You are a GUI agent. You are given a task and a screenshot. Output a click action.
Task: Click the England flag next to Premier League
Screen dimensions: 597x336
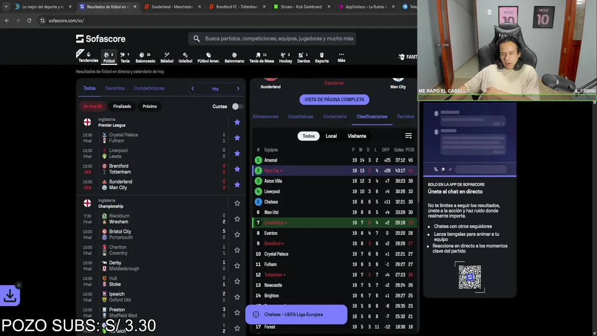tap(87, 122)
